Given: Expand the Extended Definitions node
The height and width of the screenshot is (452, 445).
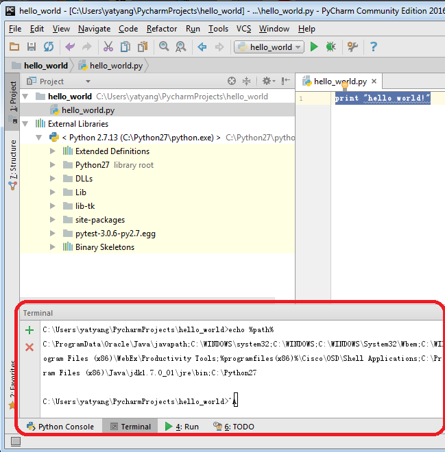Looking at the screenshot, I should [53, 151].
